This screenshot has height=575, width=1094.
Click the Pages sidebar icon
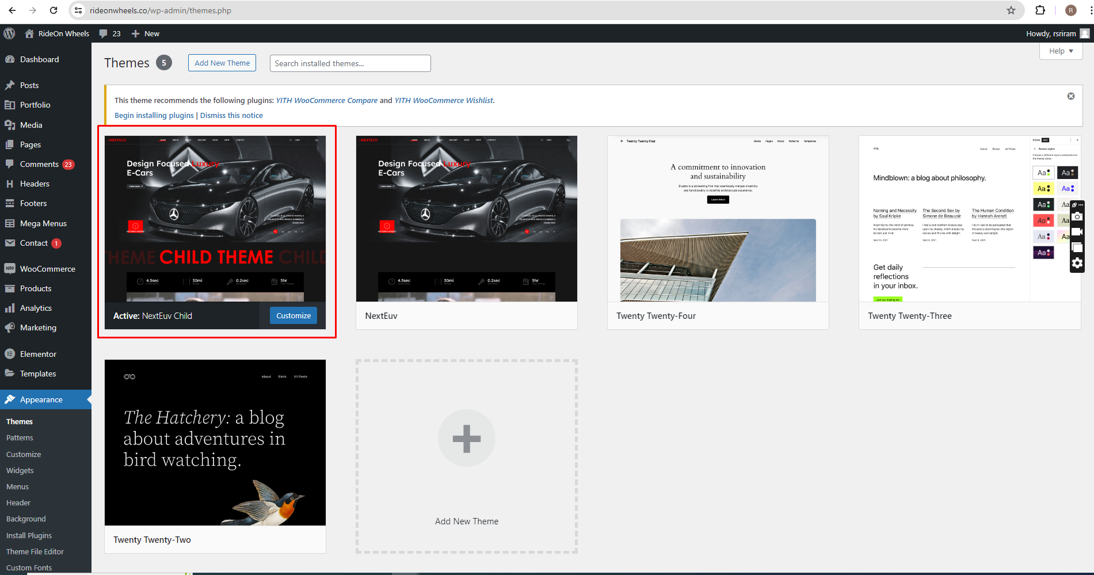click(10, 144)
